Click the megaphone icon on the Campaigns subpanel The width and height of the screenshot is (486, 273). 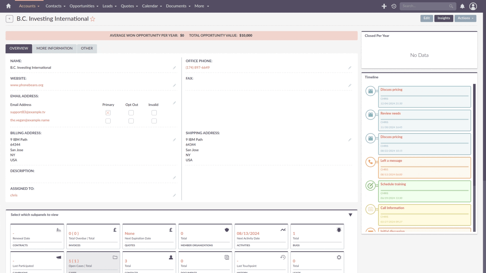point(59,257)
